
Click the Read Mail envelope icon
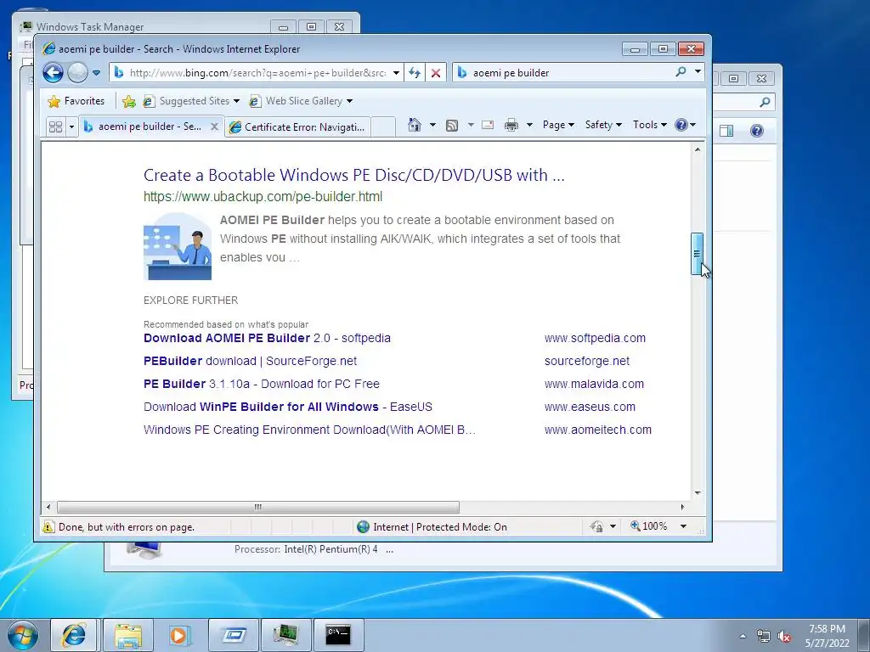pos(488,125)
